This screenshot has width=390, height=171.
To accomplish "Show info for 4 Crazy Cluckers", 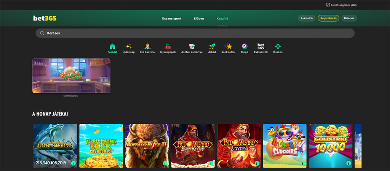I will (x=303, y=163).
